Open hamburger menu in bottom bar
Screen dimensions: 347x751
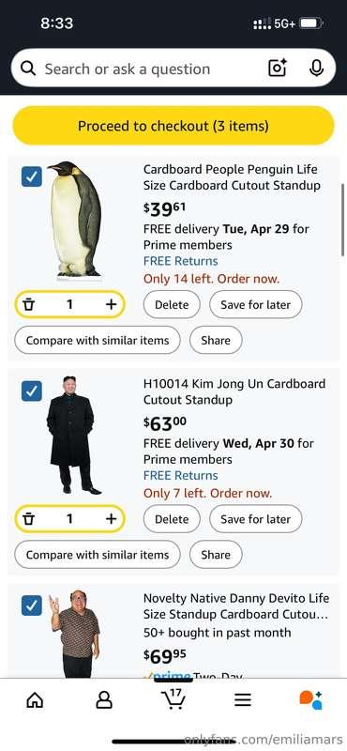(243, 700)
